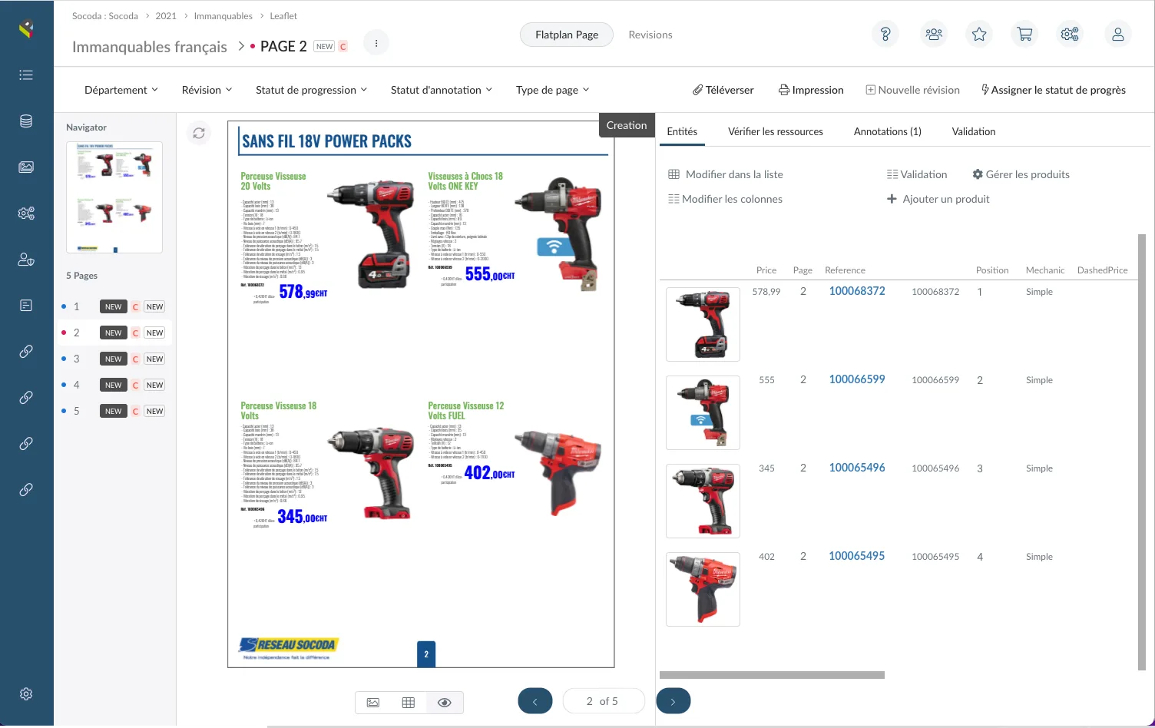Screen dimensions: 1155x728
Task: Open the image gallery icon in sidebar
Action: coord(26,167)
